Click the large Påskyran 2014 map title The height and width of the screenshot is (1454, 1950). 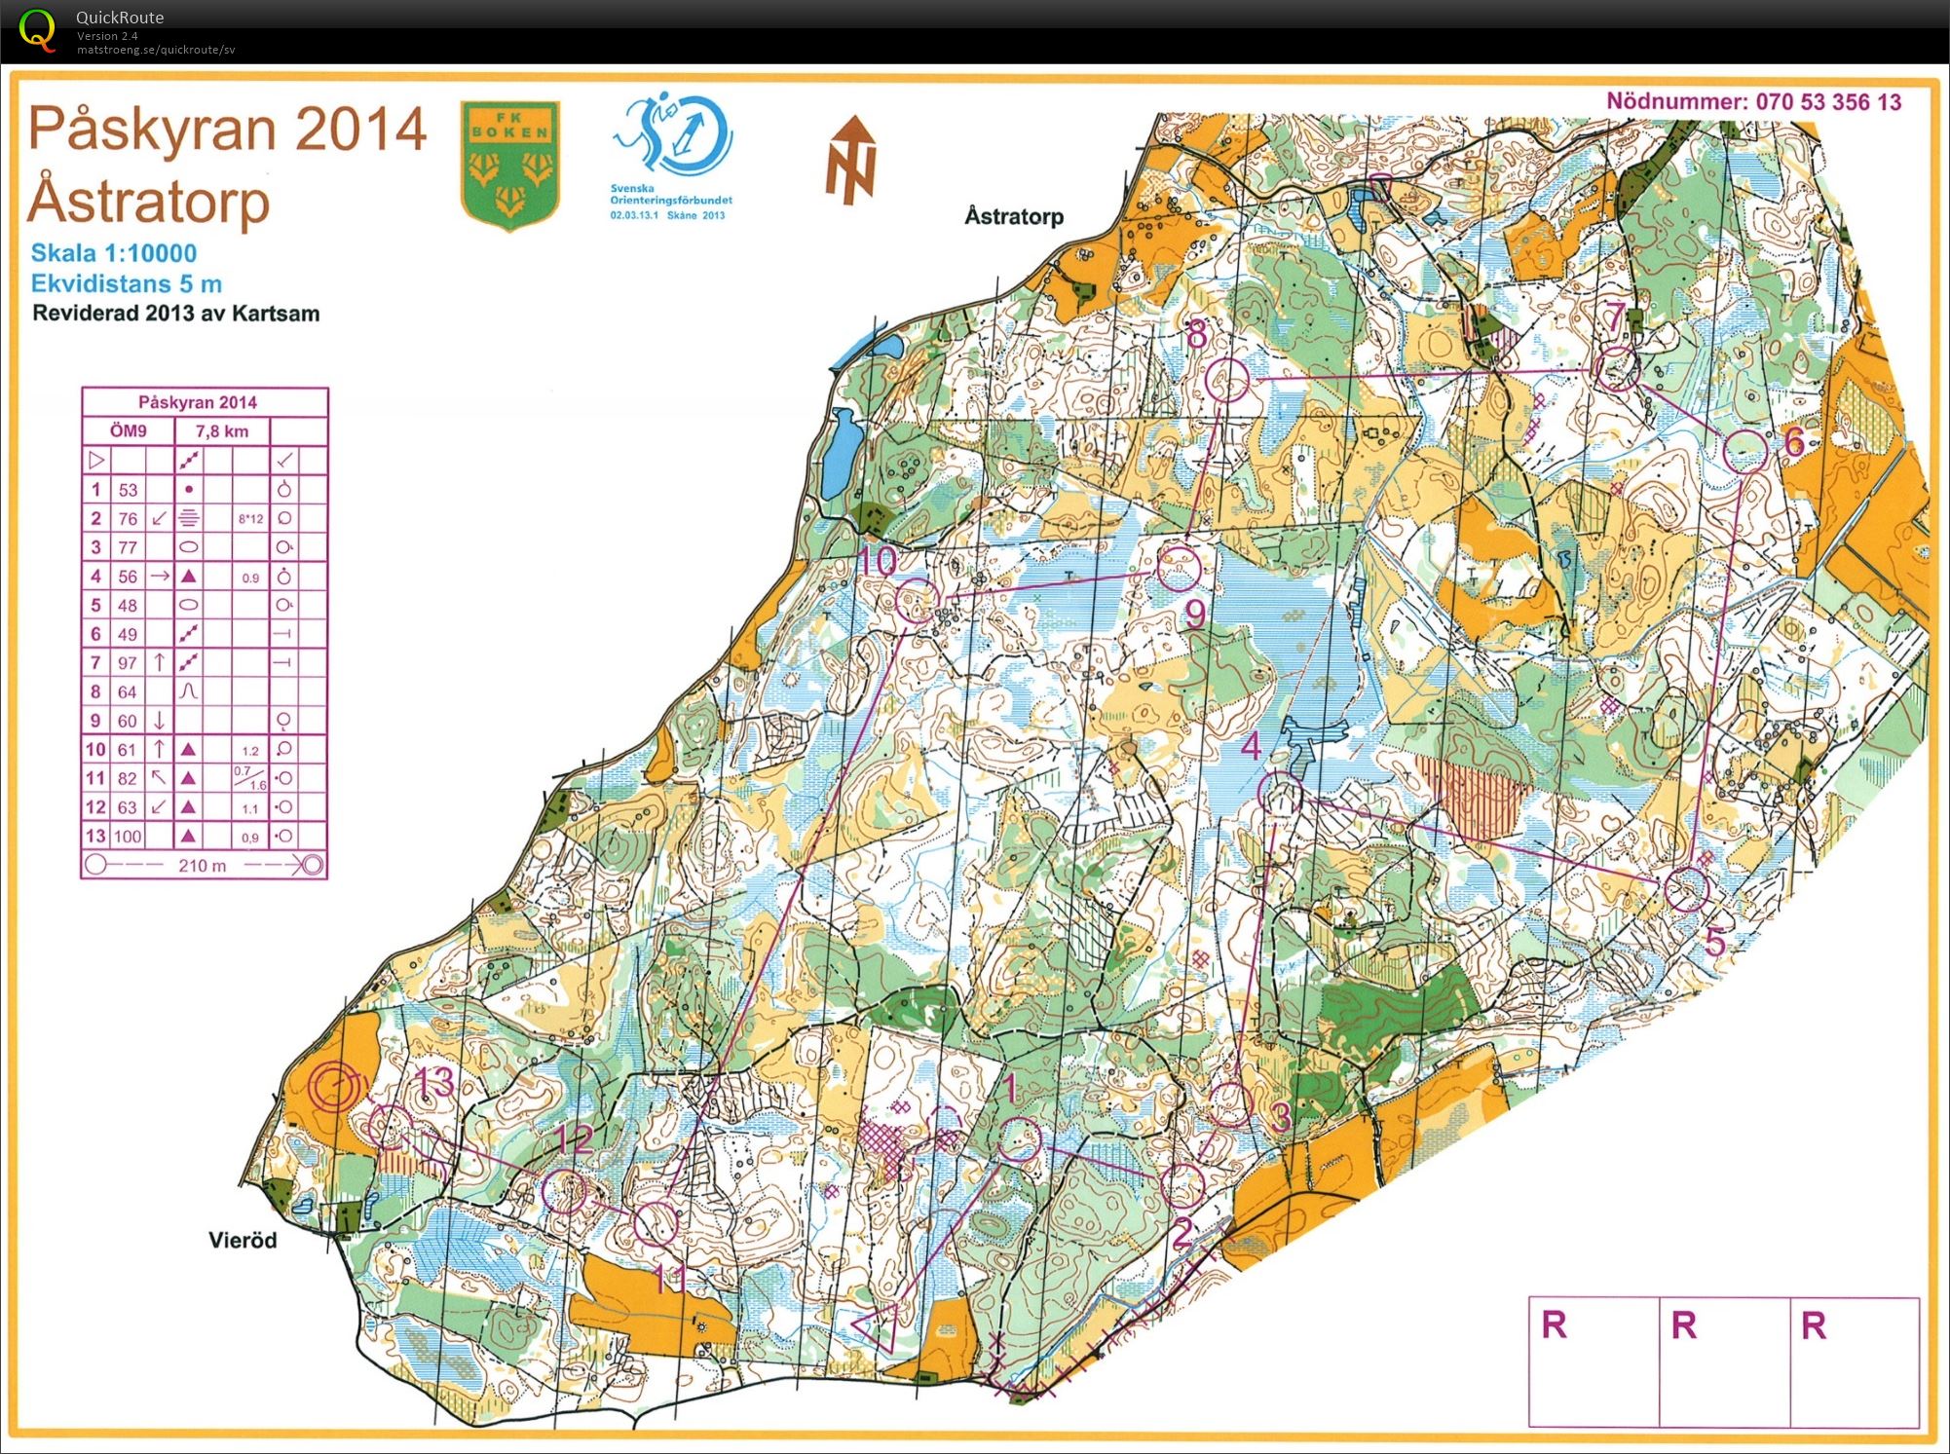tap(228, 130)
